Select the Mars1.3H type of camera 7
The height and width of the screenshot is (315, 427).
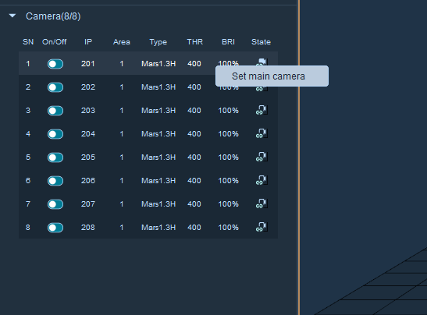click(158, 204)
